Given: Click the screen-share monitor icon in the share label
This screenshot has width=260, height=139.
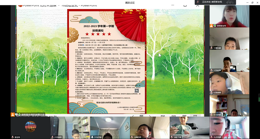Looking at the screenshot, I should 16,114.
